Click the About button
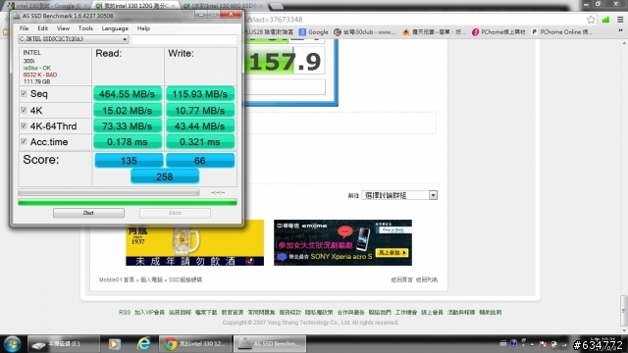This screenshot has width=628, height=353. pyautogui.click(x=175, y=213)
